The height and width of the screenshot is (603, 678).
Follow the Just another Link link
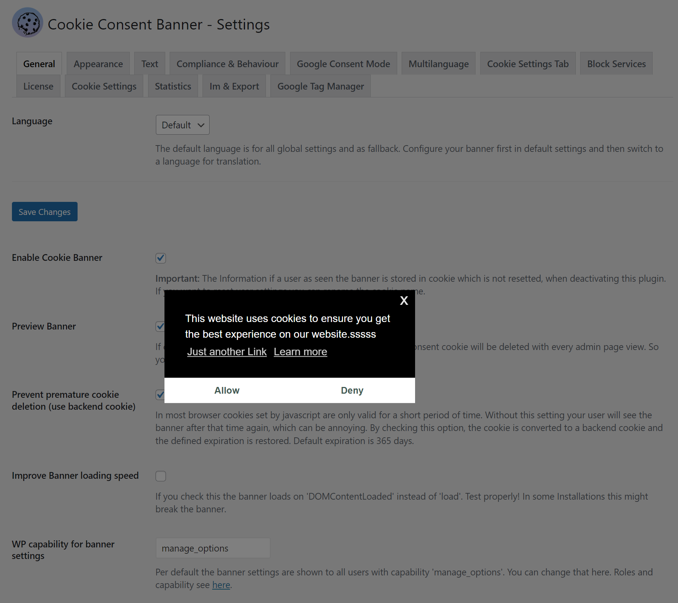pyautogui.click(x=227, y=352)
